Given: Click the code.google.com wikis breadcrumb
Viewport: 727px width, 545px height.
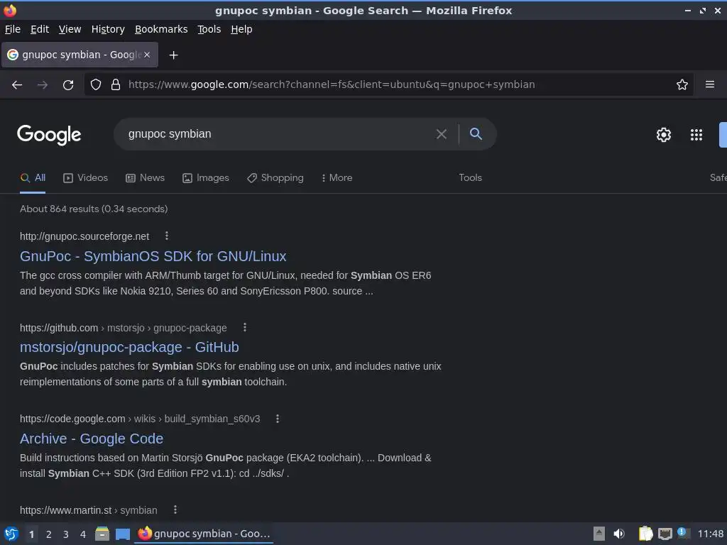Looking at the screenshot, I should pyautogui.click(x=140, y=419).
